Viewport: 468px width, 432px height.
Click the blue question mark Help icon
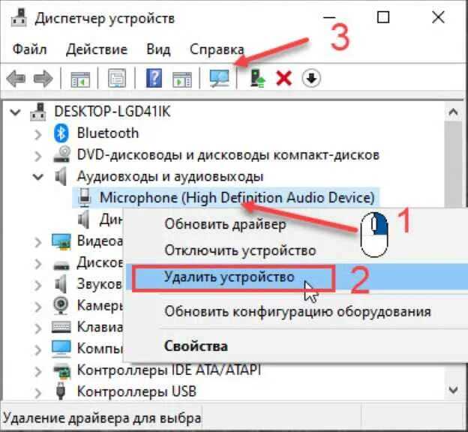point(154,78)
